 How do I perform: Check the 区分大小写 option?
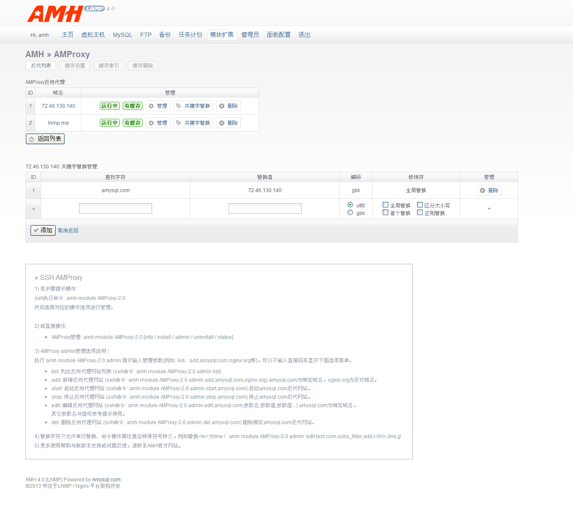pos(420,205)
